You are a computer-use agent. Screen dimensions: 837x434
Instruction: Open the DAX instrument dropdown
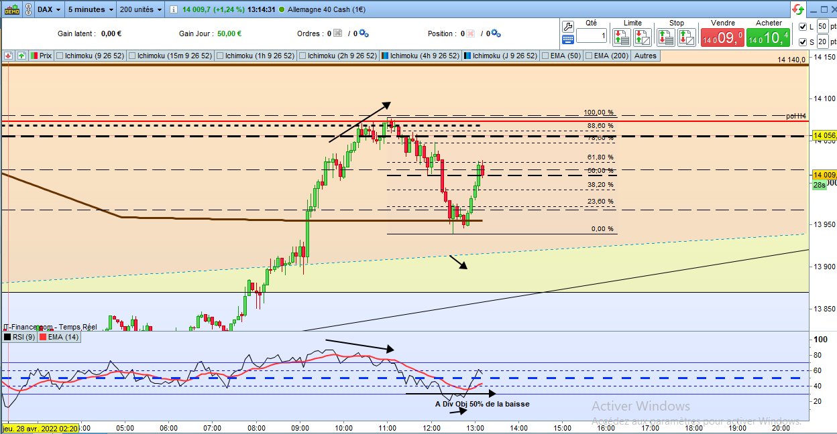pos(49,9)
